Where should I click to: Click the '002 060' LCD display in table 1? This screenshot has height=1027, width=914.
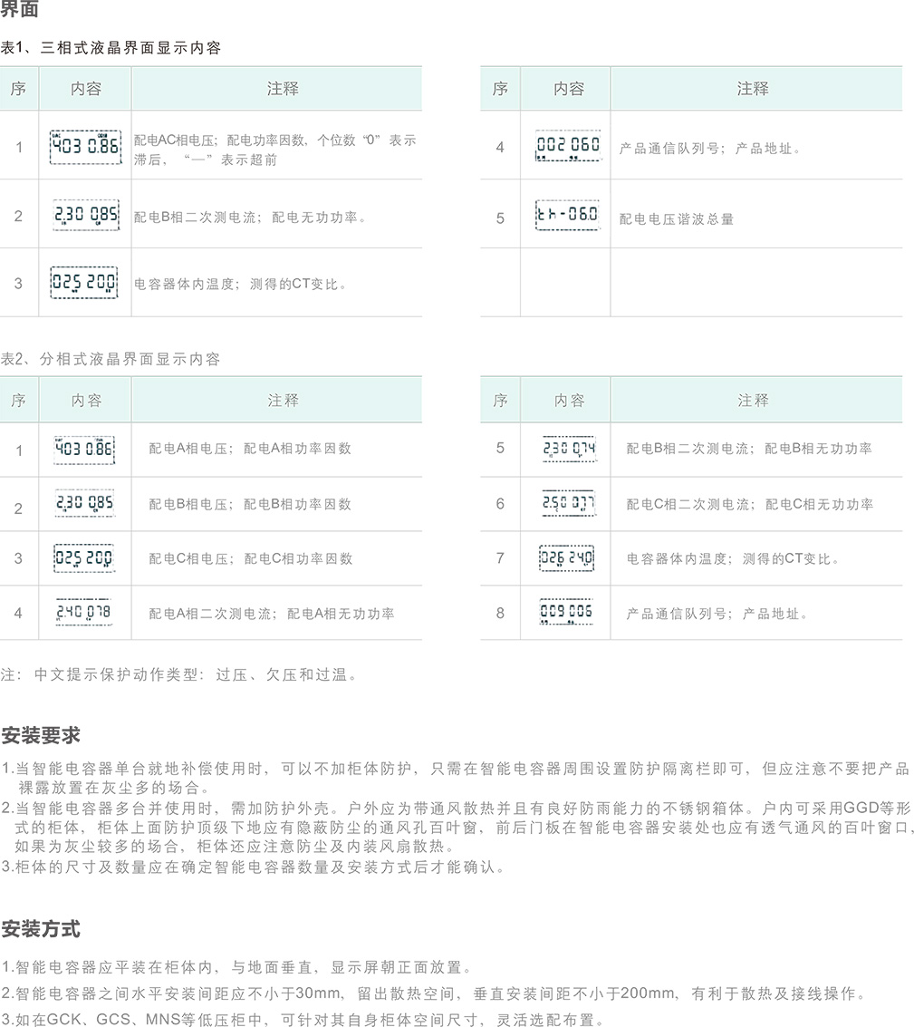tap(568, 145)
